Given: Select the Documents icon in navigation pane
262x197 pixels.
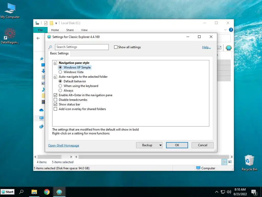Looking at the screenshot, I should [x=43, y=77].
